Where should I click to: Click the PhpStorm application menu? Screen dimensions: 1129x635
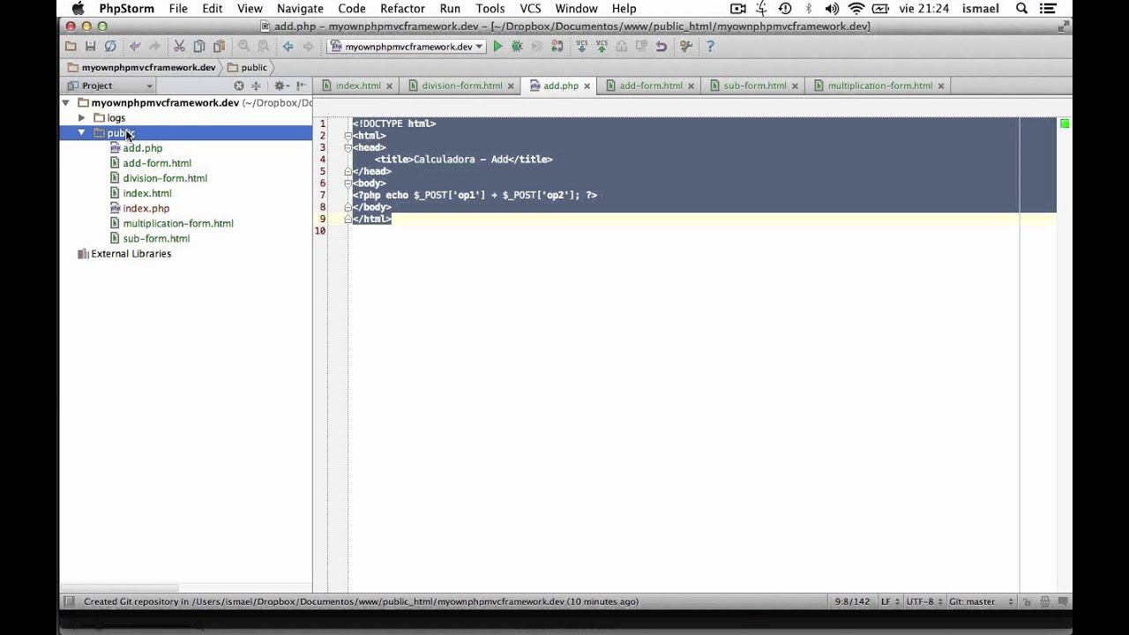[126, 9]
